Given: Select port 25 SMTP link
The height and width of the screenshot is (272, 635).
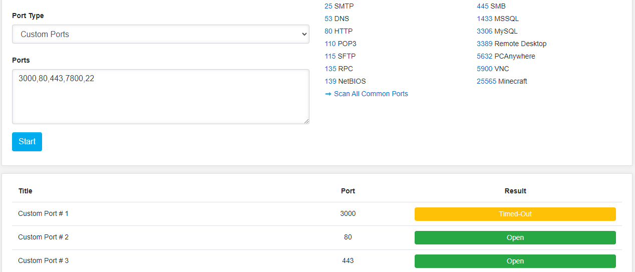Looking at the screenshot, I should [329, 6].
